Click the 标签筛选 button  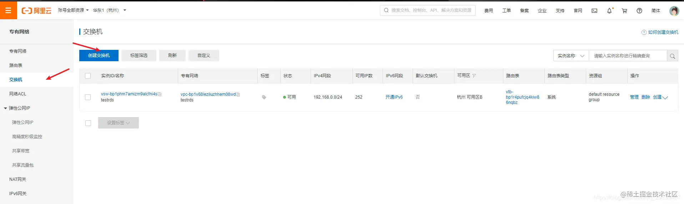pyautogui.click(x=139, y=56)
